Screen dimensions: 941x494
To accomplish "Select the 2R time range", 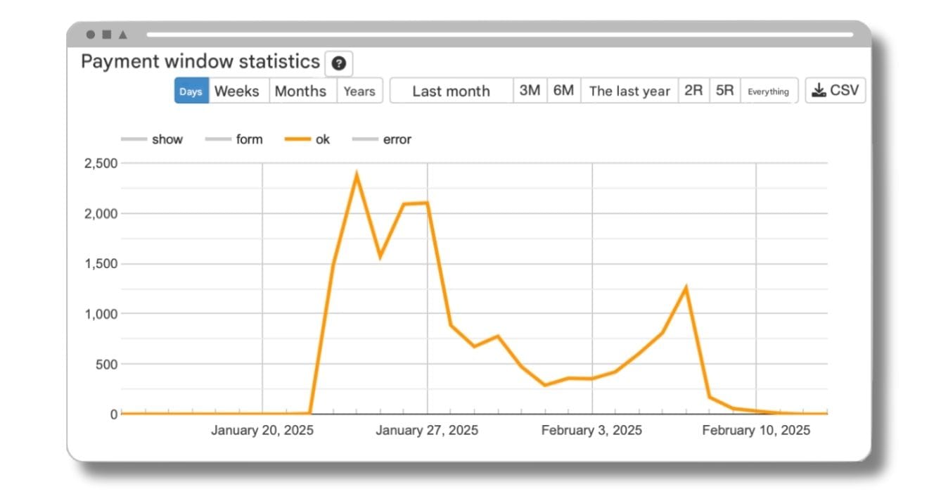I will tap(693, 91).
